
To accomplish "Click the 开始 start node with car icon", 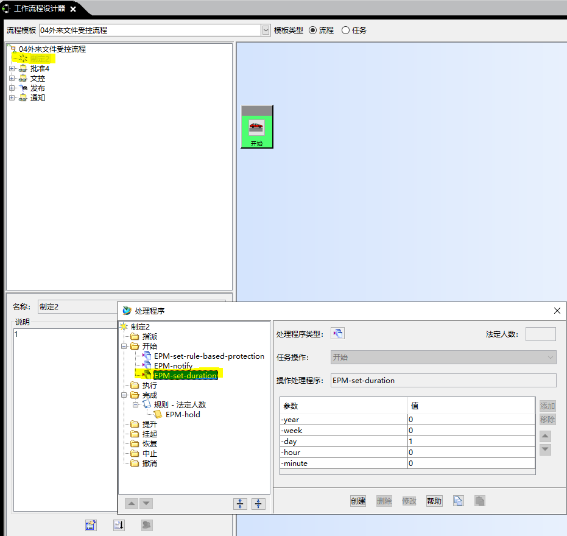I will [x=257, y=127].
